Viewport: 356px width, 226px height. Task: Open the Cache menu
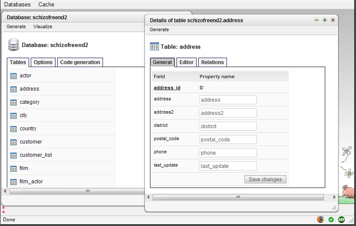tap(46, 4)
